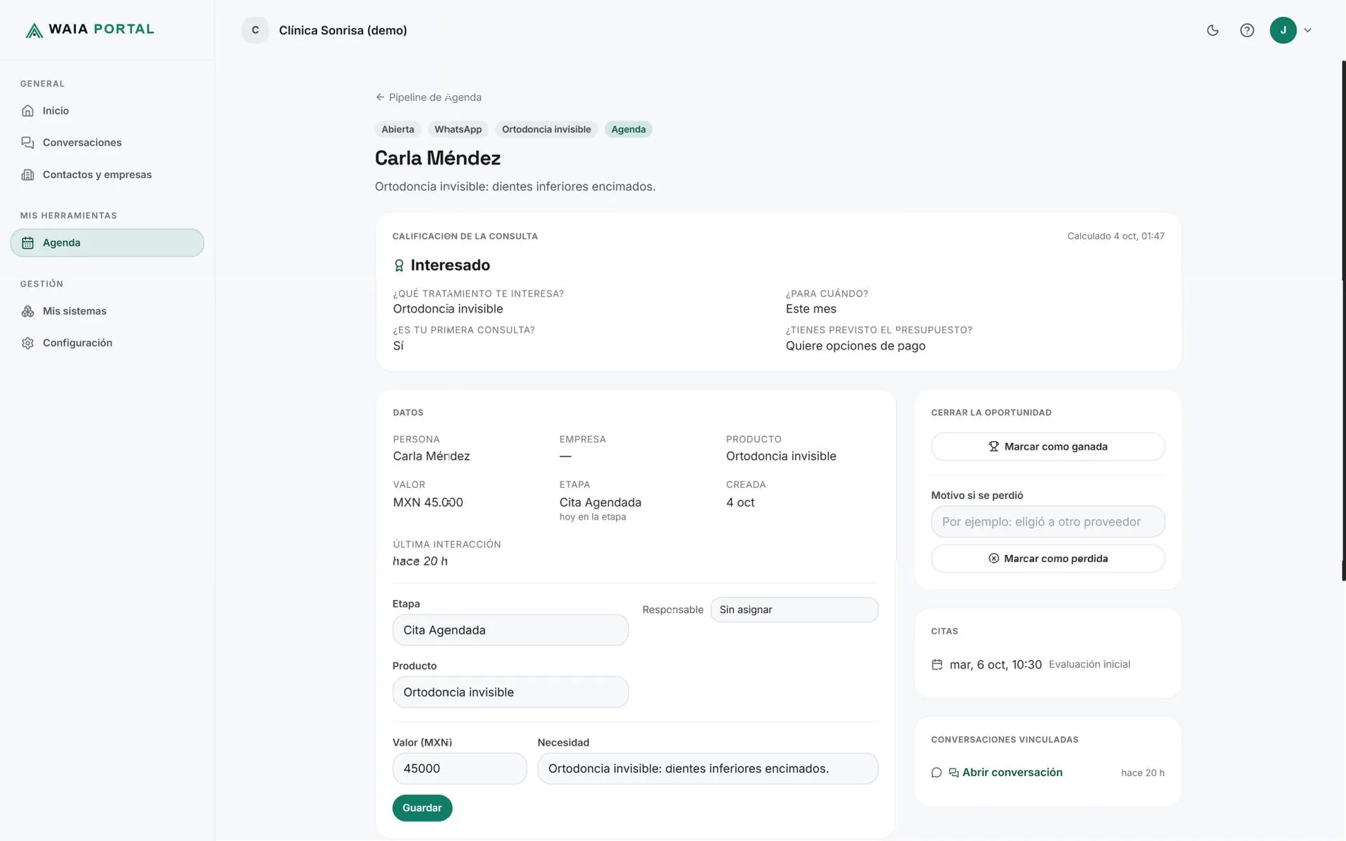
Task: Select Agenda in sidebar
Action: coord(107,242)
